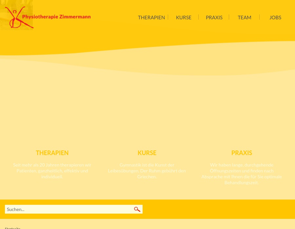
Task: Click the THERAPIEN column heading
Action: (x=52, y=153)
